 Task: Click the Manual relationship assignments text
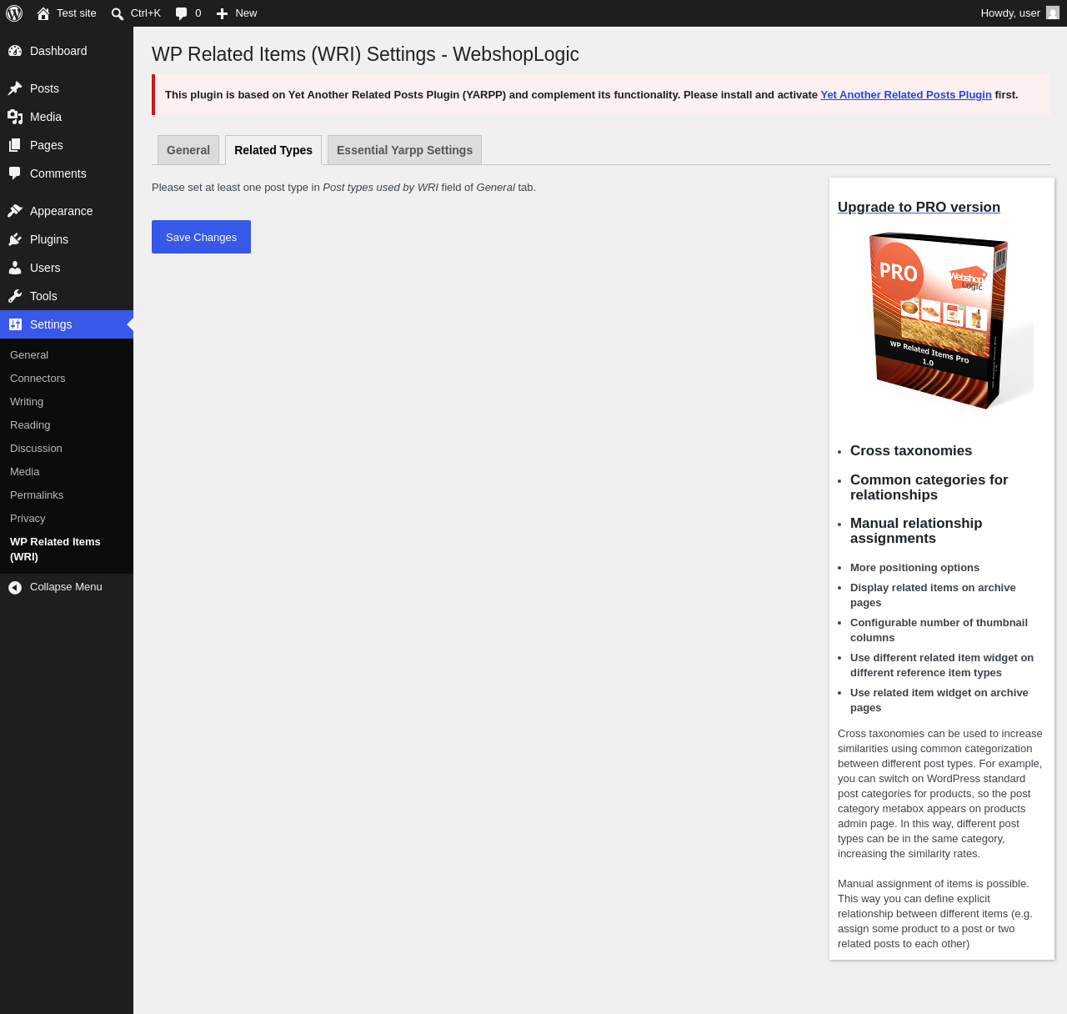(x=916, y=531)
